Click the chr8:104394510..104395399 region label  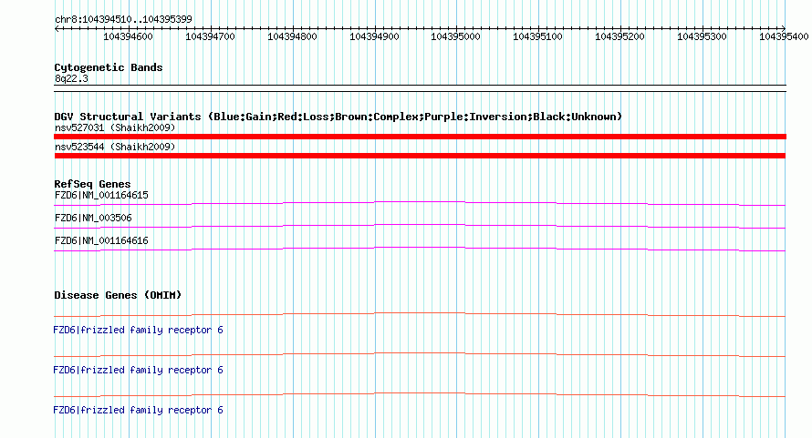pos(123,19)
